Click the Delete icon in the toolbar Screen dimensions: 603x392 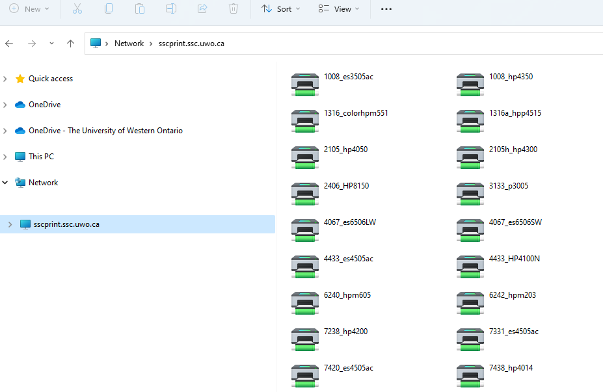[x=234, y=9]
